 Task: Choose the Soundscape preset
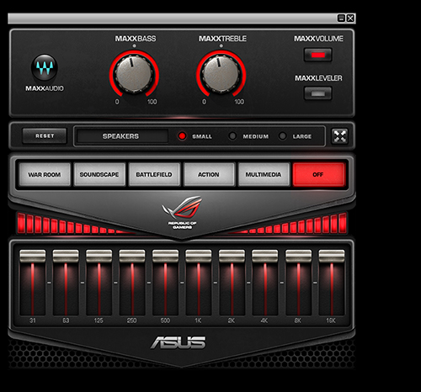click(99, 174)
